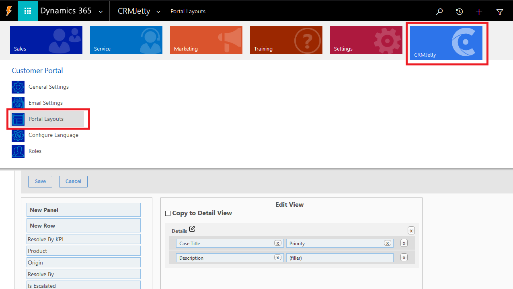The image size is (513, 289).
Task: Select the CRMJetty tile
Action: point(446,43)
